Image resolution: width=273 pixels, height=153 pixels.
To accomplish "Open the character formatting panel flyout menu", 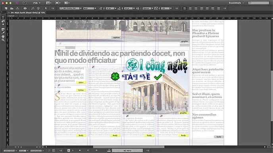I will click(x=176, y=8).
